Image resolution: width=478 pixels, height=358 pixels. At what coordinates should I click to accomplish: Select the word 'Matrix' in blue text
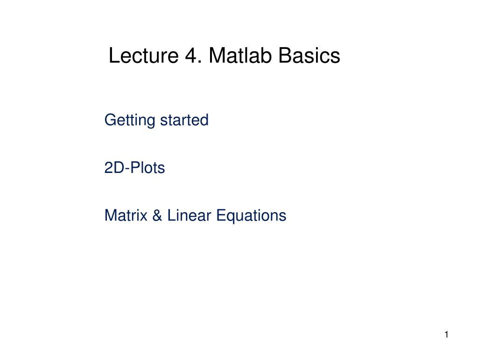tap(126, 215)
